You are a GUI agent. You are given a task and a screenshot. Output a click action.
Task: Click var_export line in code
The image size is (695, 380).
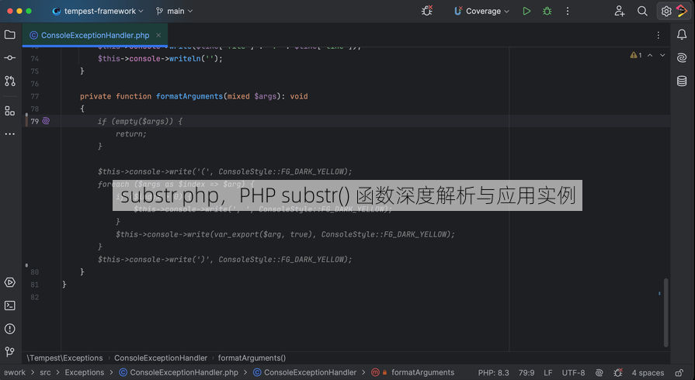285,234
